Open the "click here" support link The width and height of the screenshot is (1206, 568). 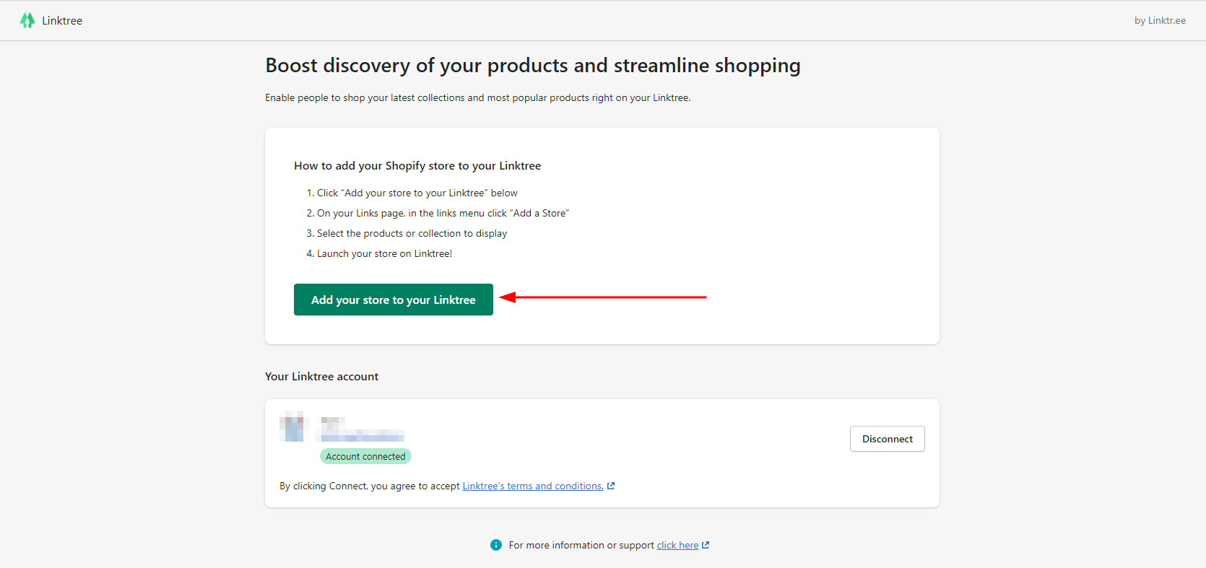[677, 545]
